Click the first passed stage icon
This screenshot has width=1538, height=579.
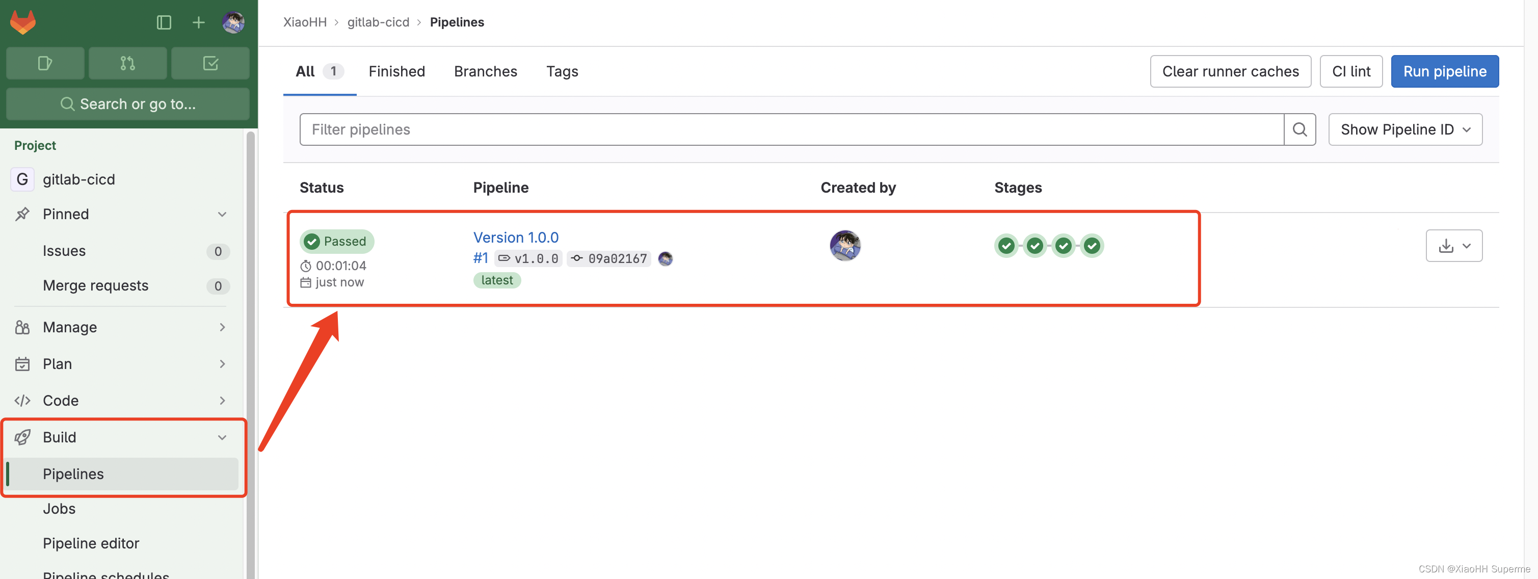[x=1006, y=246]
